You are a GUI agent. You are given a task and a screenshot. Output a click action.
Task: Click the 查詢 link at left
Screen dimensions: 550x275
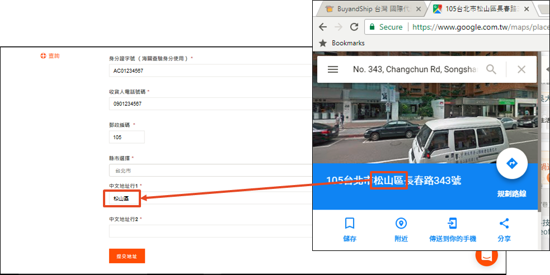pos(50,56)
